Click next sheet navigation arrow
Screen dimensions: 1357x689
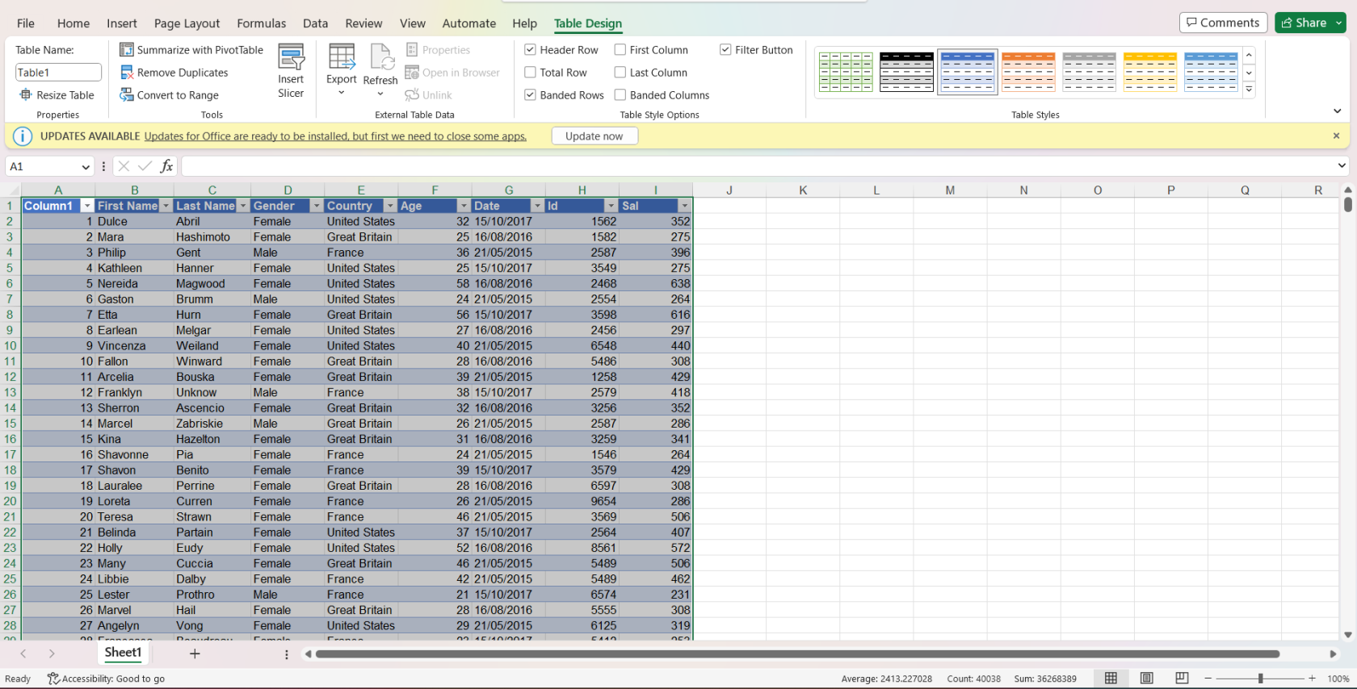pos(52,654)
